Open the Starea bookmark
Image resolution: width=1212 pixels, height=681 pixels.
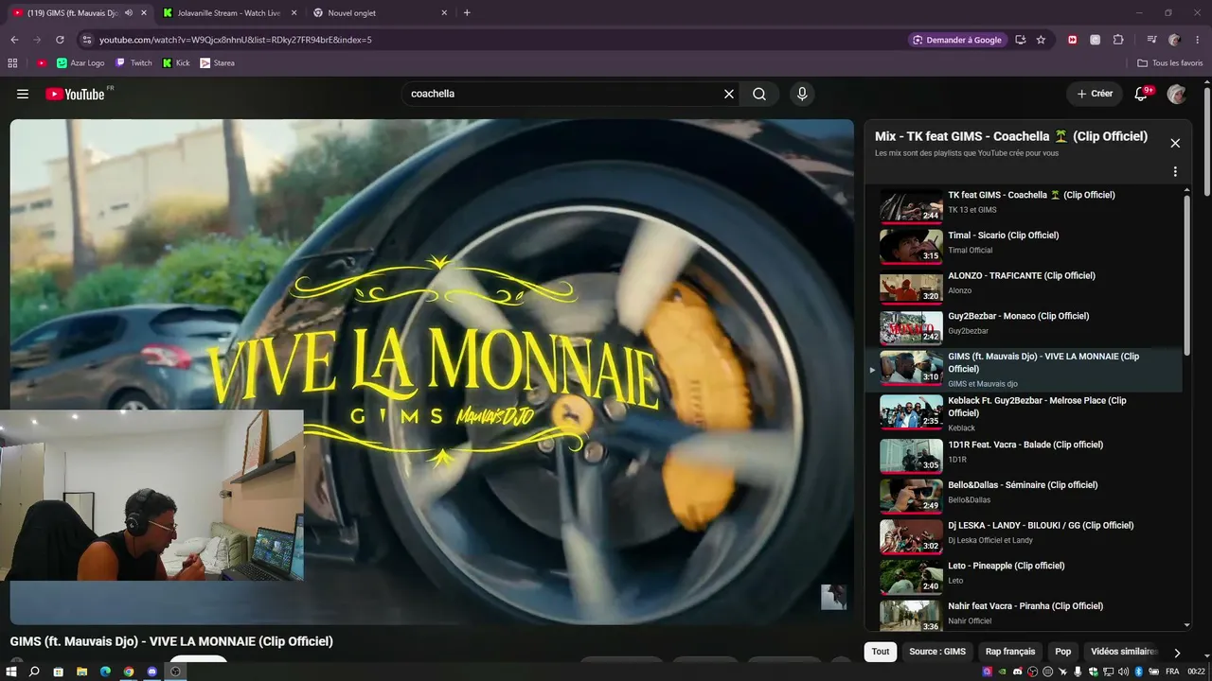pos(217,63)
